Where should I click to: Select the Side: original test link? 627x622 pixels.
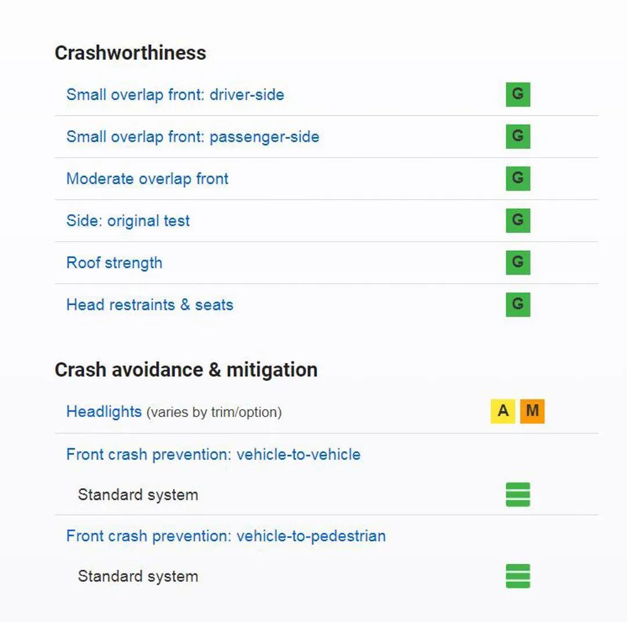[128, 221]
